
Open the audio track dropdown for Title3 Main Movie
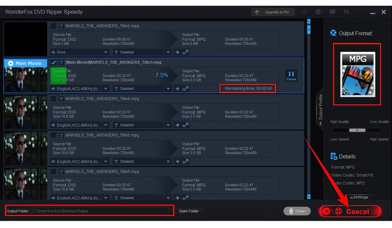pyautogui.click(x=80, y=89)
